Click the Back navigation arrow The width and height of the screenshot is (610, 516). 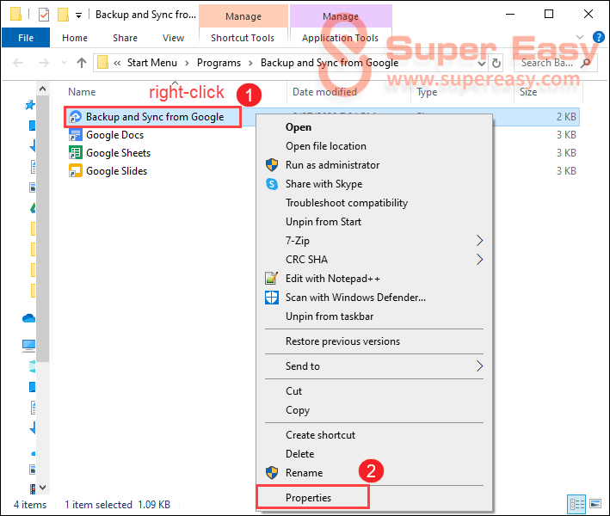point(18,63)
